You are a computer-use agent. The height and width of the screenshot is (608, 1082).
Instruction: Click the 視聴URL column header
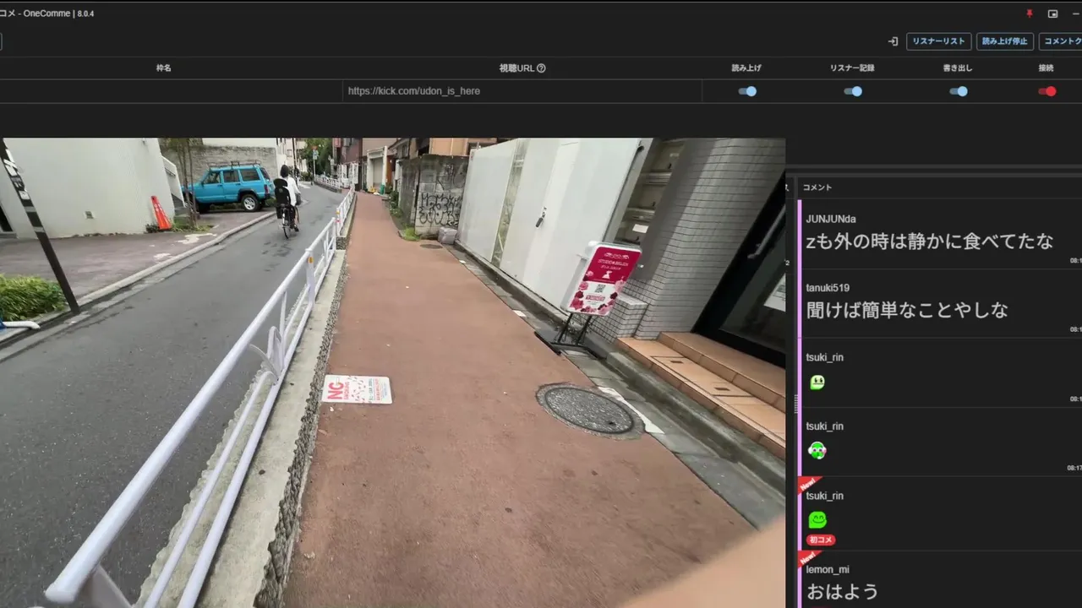pyautogui.click(x=516, y=68)
